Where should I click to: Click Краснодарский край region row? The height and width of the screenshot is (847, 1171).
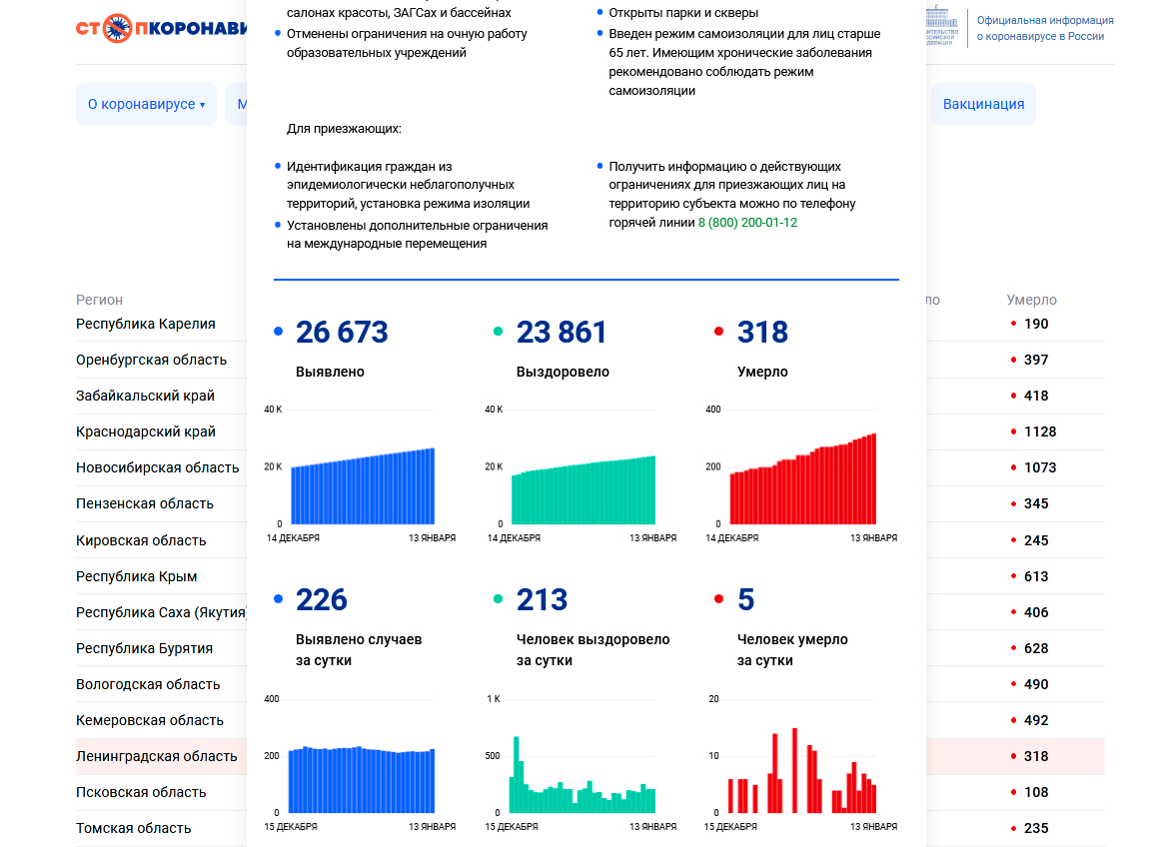click(x=146, y=431)
